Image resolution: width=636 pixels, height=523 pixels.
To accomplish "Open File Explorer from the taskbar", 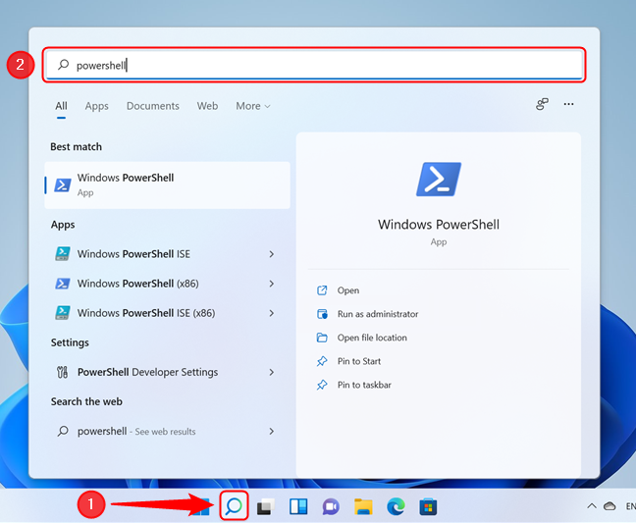I will click(x=363, y=506).
